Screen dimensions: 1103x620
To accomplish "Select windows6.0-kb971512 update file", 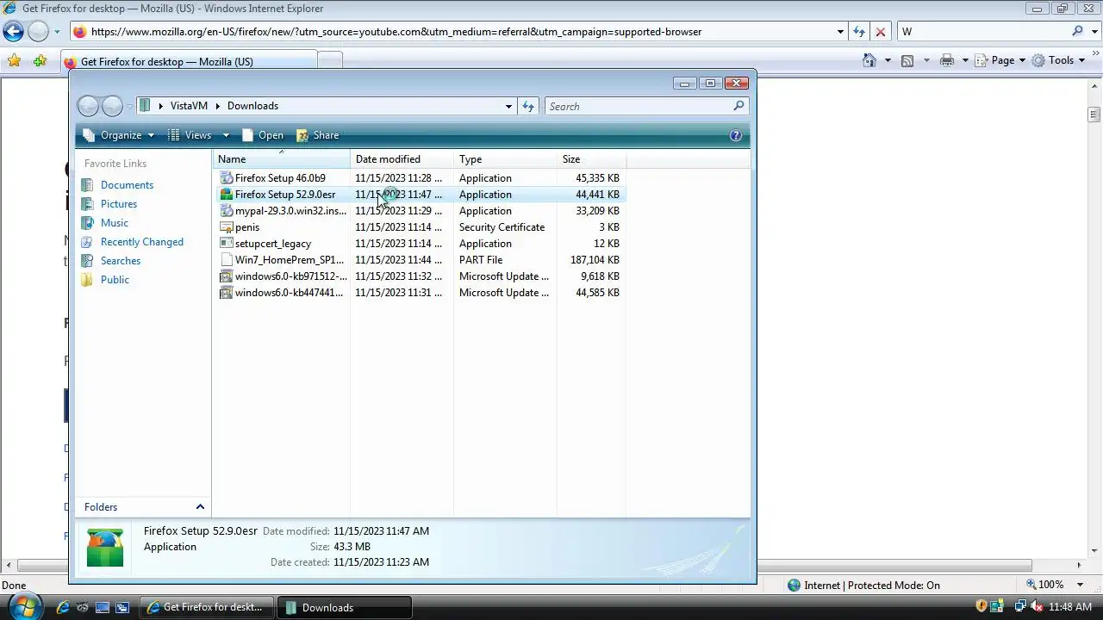I will coord(290,276).
